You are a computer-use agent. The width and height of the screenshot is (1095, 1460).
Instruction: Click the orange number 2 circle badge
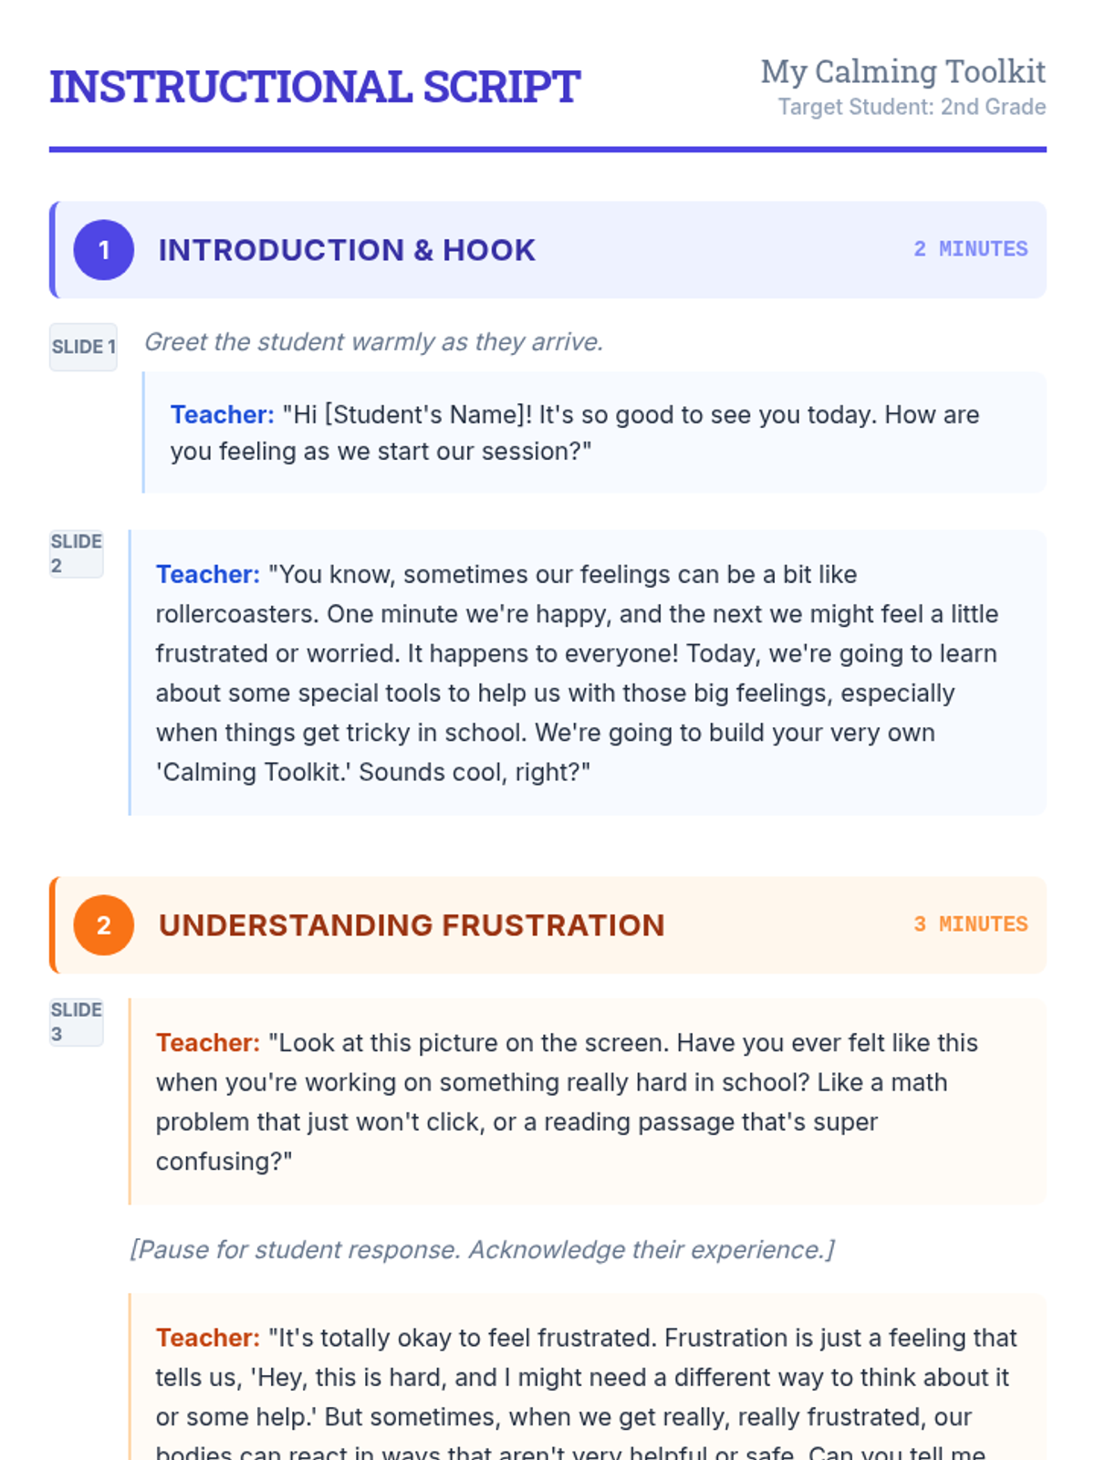[104, 925]
